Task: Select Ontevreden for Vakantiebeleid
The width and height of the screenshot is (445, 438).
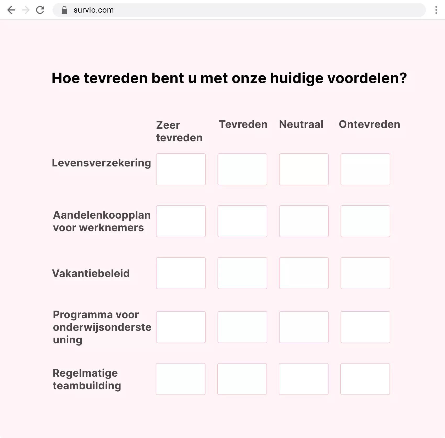Action: [365, 273]
